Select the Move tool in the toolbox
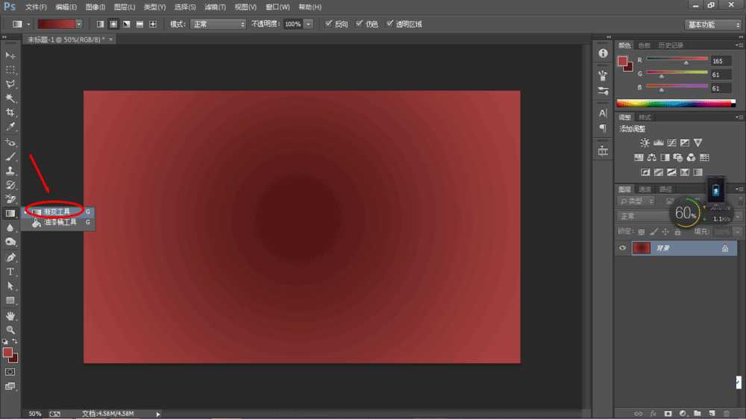This screenshot has width=746, height=419. 10,55
